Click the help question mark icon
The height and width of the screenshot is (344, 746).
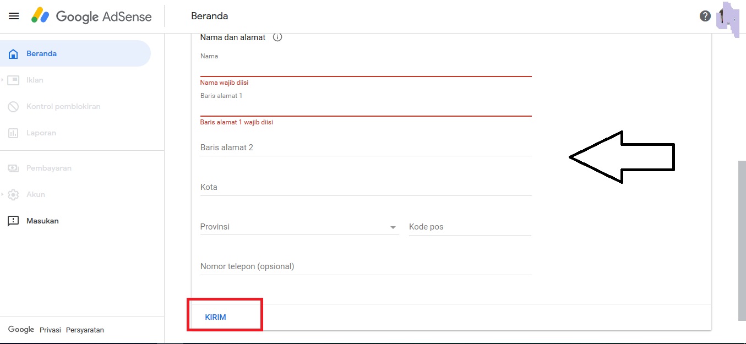coord(705,16)
